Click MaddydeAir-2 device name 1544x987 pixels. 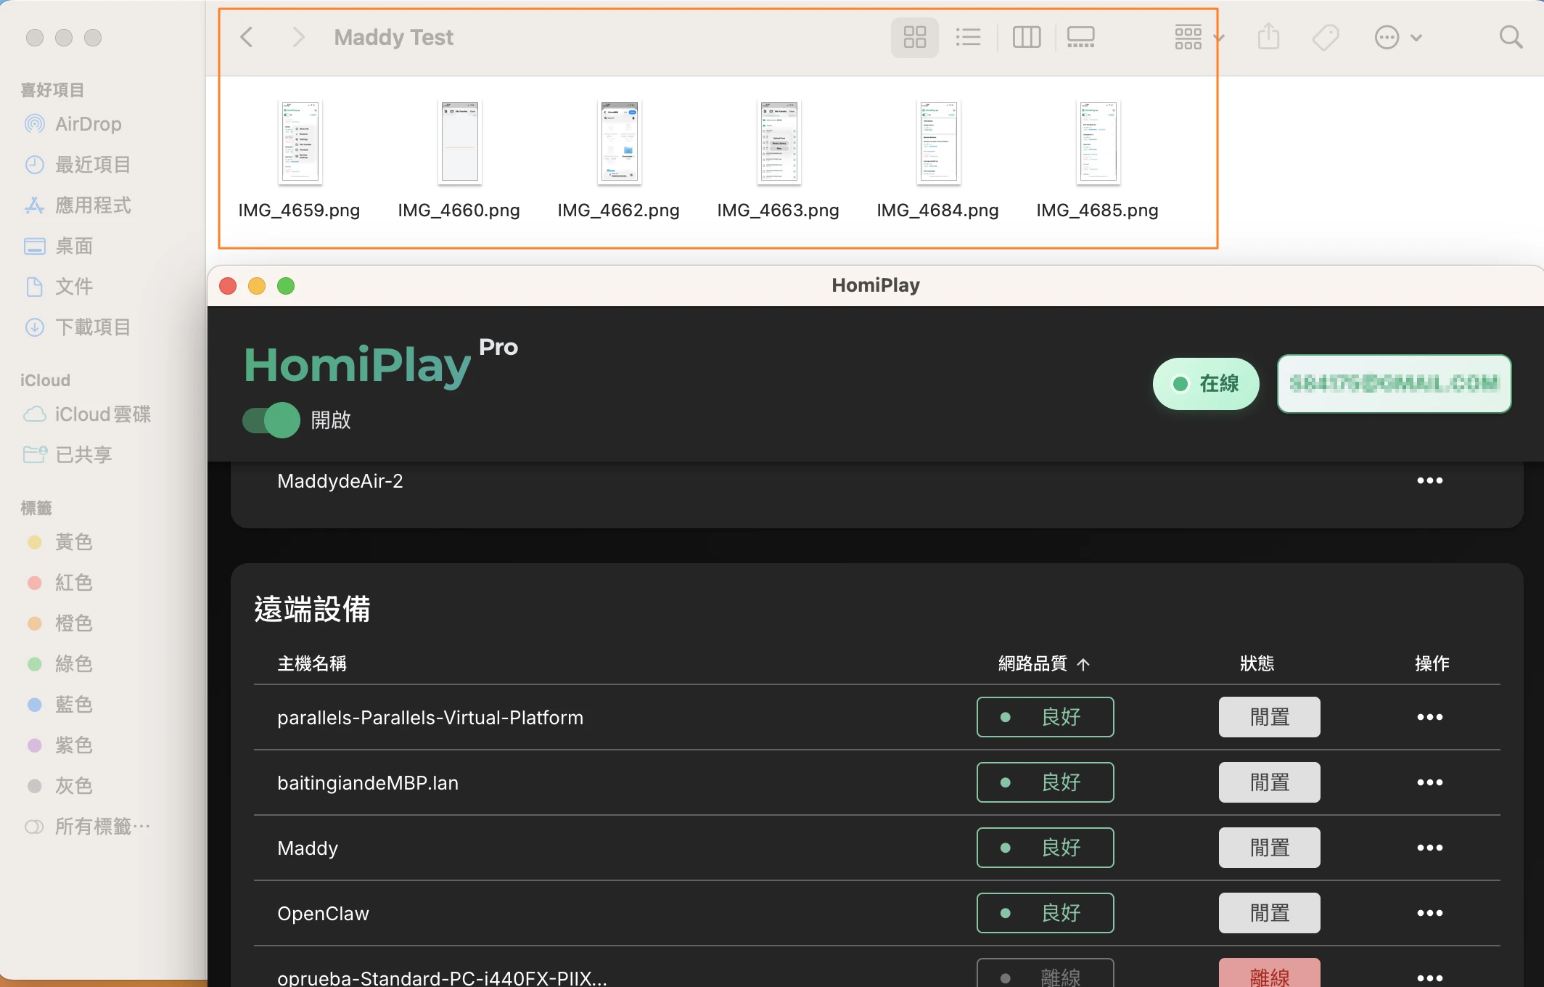[x=340, y=481]
